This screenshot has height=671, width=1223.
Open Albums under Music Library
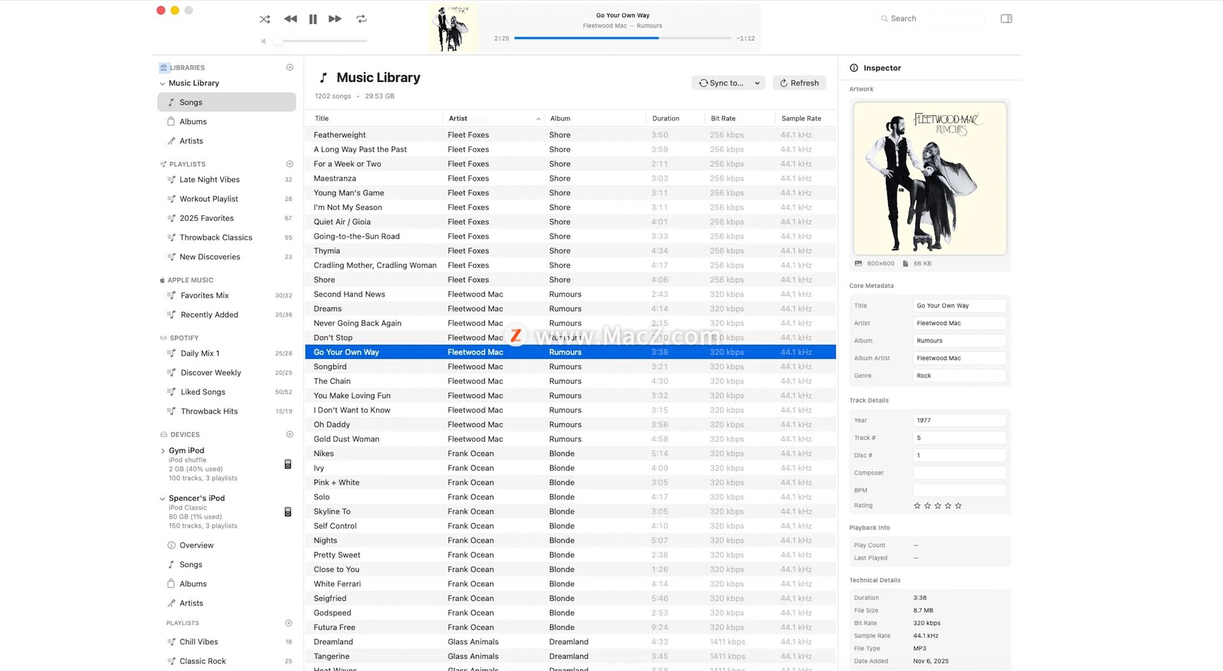point(227,122)
